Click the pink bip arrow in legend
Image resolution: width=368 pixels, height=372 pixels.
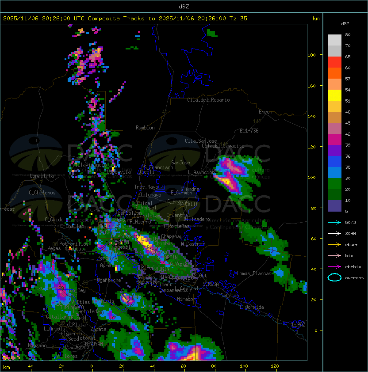[334, 255]
